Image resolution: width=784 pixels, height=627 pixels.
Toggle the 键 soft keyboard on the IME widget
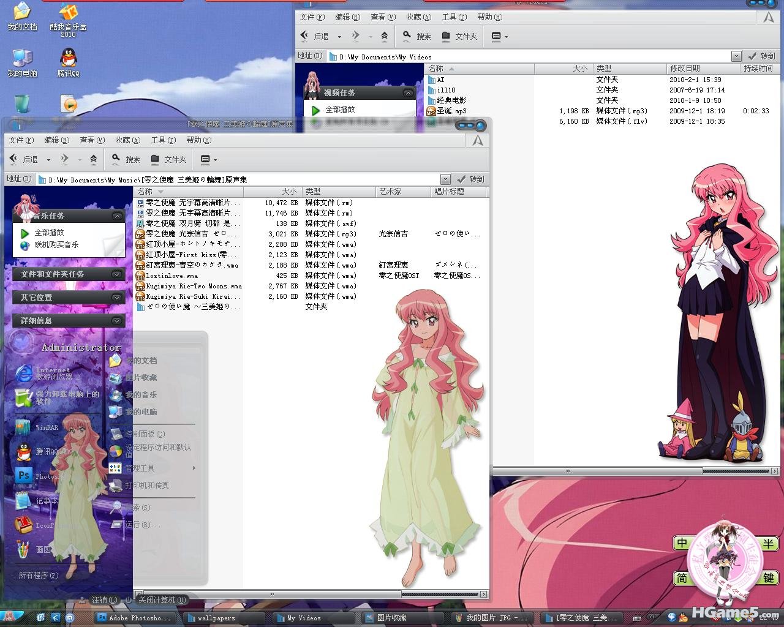(768, 578)
